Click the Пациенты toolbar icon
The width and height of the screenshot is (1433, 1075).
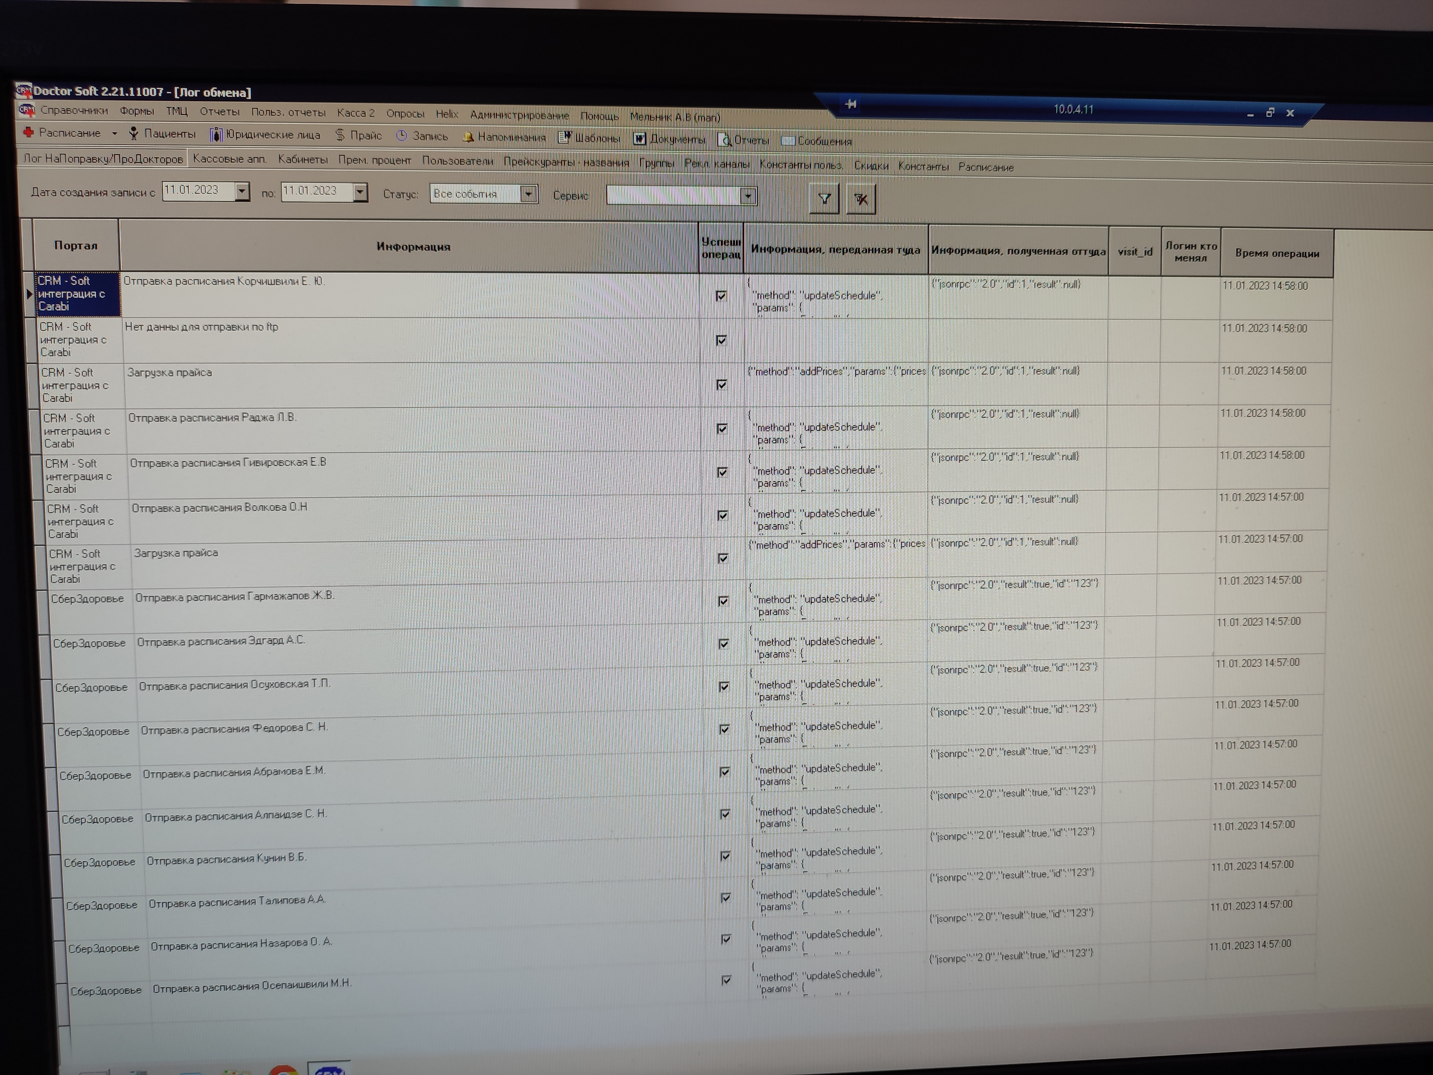click(x=134, y=134)
